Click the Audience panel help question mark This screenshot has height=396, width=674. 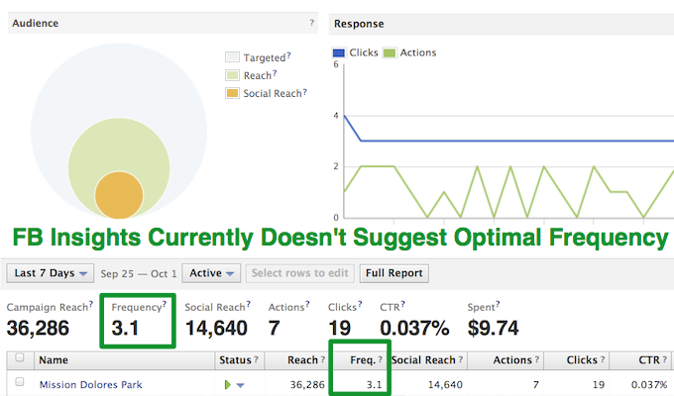point(312,23)
